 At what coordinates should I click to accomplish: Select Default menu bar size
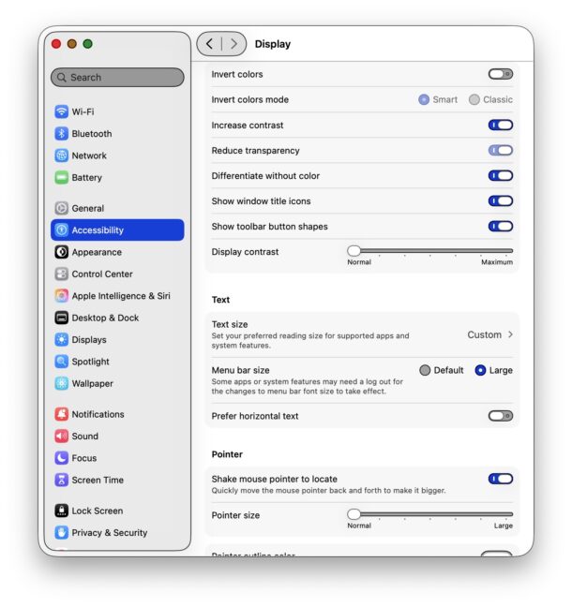(x=425, y=370)
